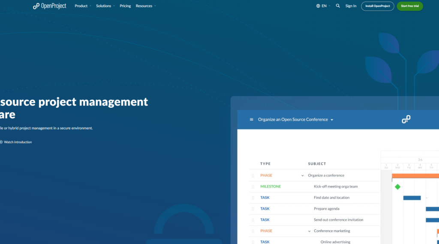Viewport: 439px width, 244px height.
Task: Collapse the Organize a conference phase
Action: click(x=303, y=175)
